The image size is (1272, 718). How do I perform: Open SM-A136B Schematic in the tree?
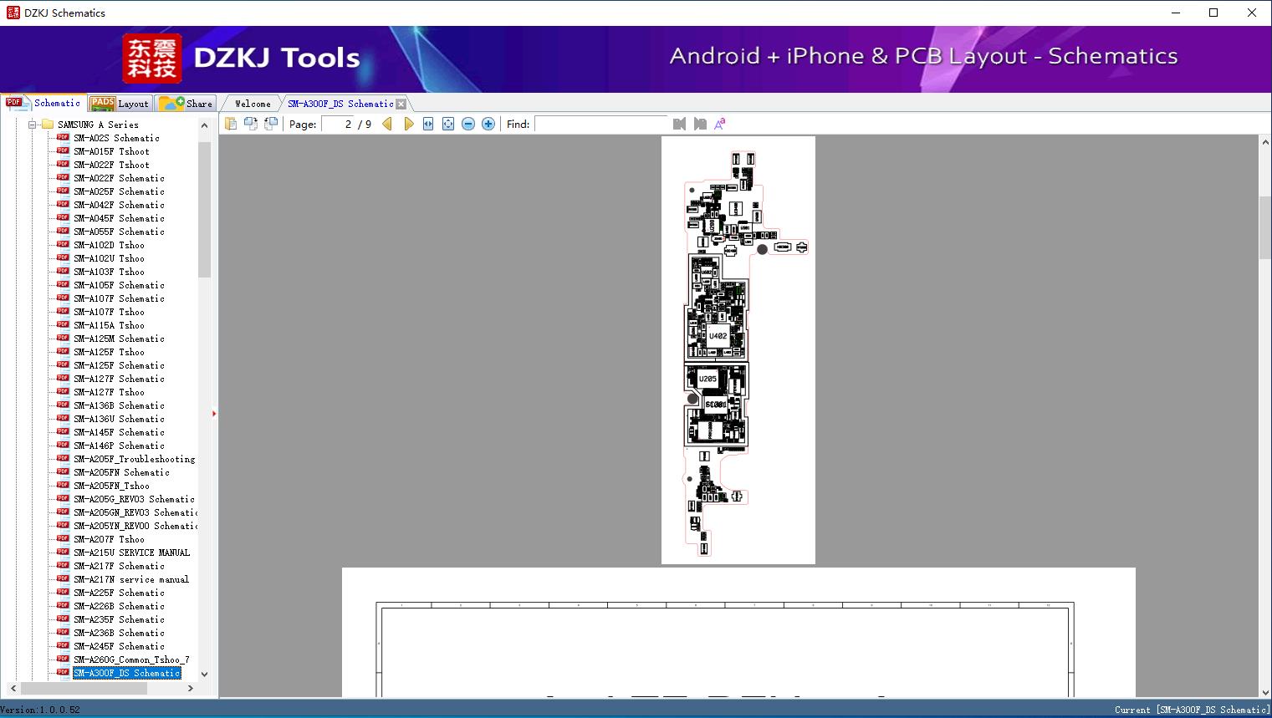point(119,405)
